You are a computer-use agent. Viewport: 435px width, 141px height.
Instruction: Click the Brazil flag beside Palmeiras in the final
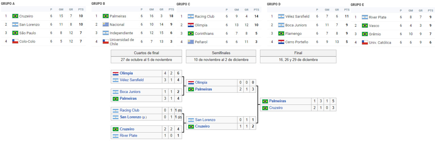pyautogui.click(x=265, y=101)
